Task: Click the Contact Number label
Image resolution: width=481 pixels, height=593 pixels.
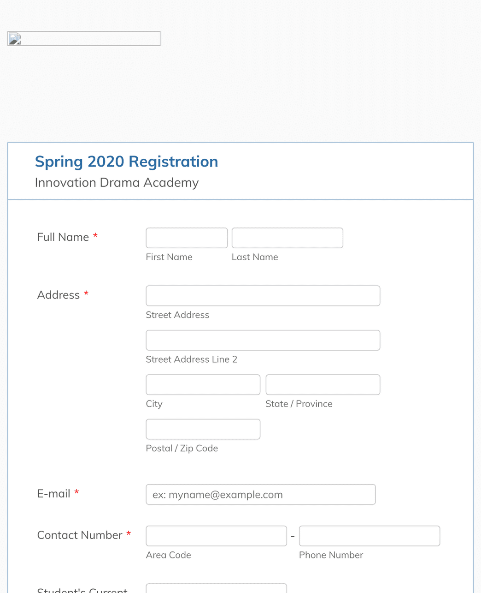Action: (x=79, y=535)
